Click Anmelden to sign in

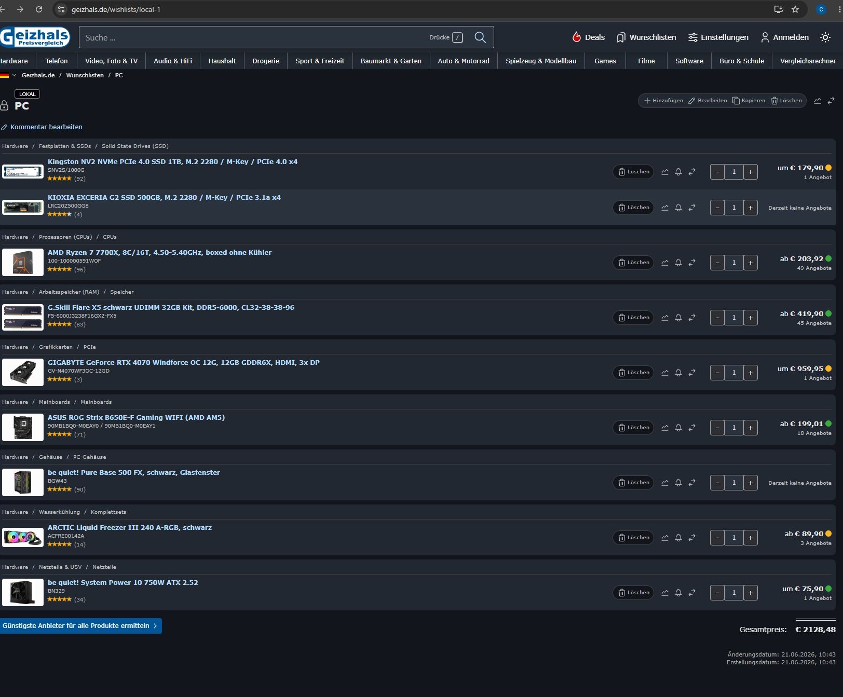point(785,37)
